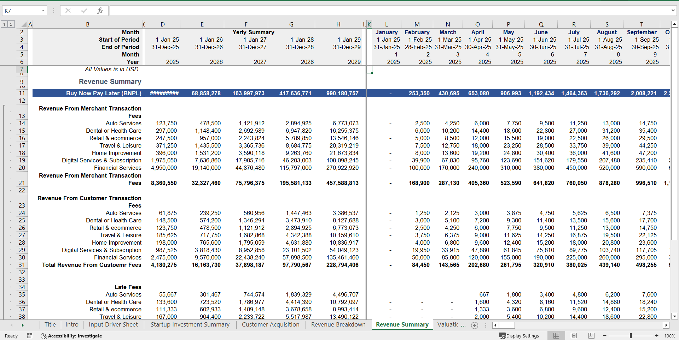Image resolution: width=679 pixels, height=341 pixels.
Task: Click horizontal scrollbar right arrow
Action: 666,325
